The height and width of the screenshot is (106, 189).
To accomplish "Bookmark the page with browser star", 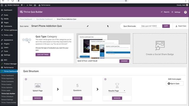I will point(126,1).
